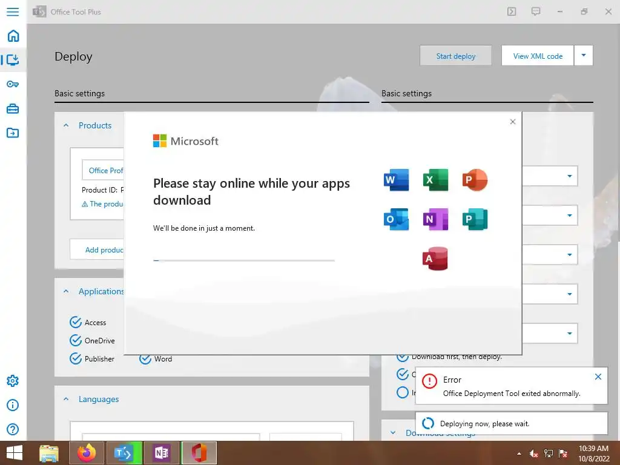
Task: Uncheck the Access application checkbox
Action: point(76,322)
